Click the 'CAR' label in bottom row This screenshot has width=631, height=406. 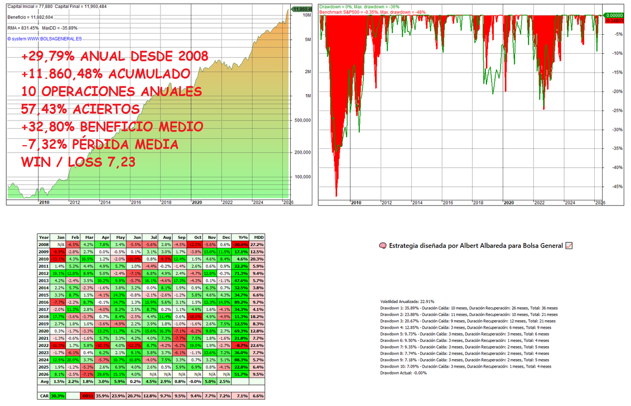coord(44,396)
